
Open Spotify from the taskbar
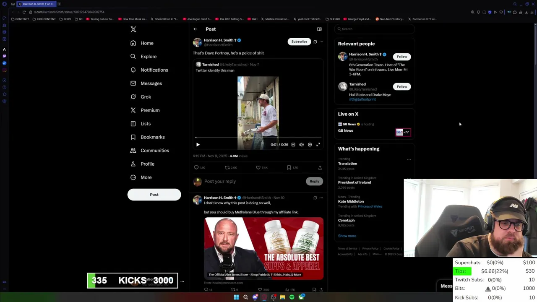click(x=292, y=297)
